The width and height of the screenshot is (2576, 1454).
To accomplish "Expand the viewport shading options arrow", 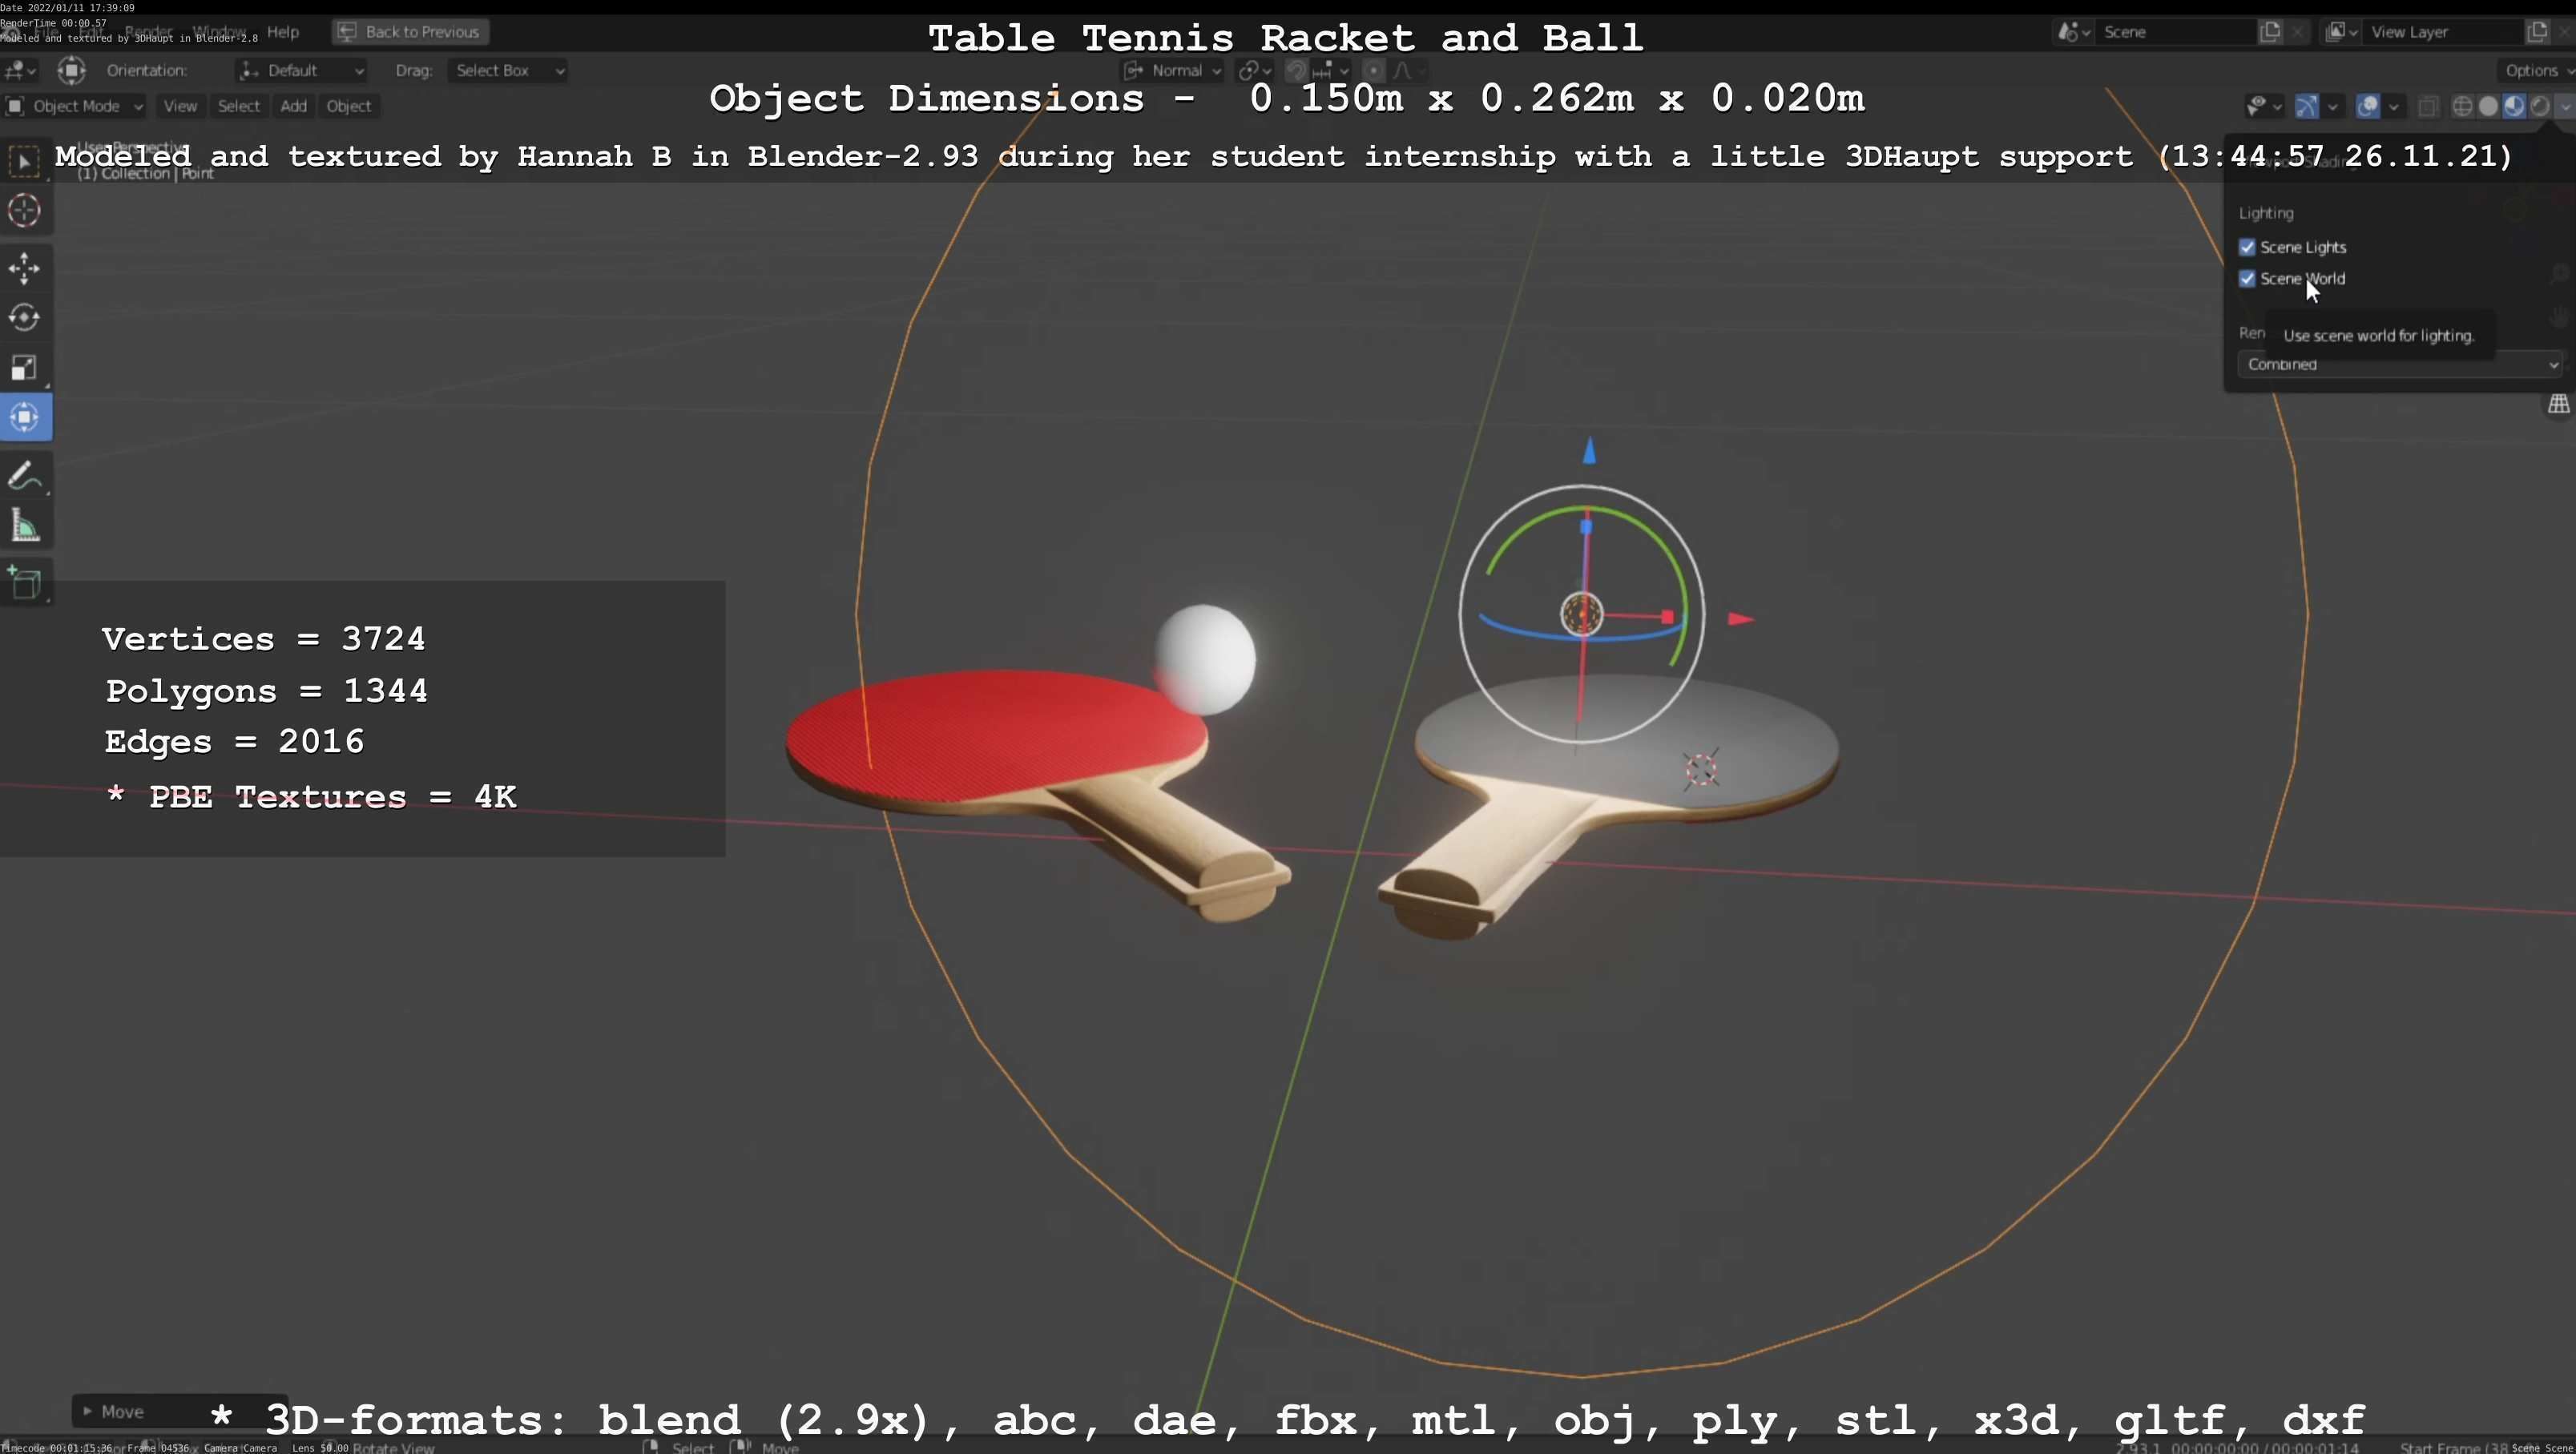I will [2565, 106].
